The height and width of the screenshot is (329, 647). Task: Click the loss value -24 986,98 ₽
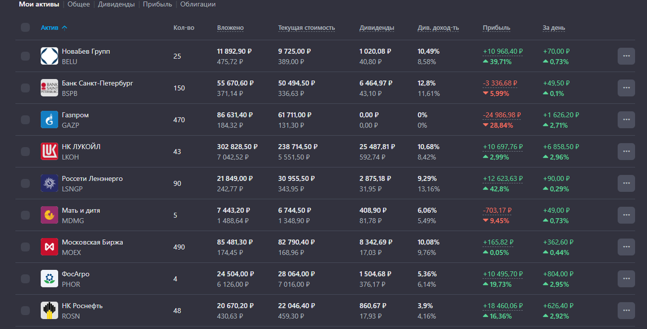pos(503,115)
